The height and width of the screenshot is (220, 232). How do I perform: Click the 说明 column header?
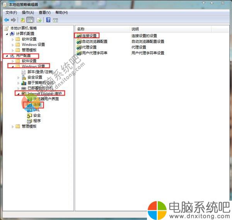(x=135, y=29)
